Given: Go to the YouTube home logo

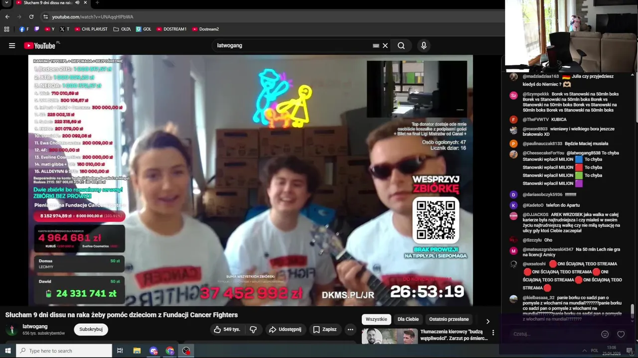Looking at the screenshot, I should [x=40, y=46].
